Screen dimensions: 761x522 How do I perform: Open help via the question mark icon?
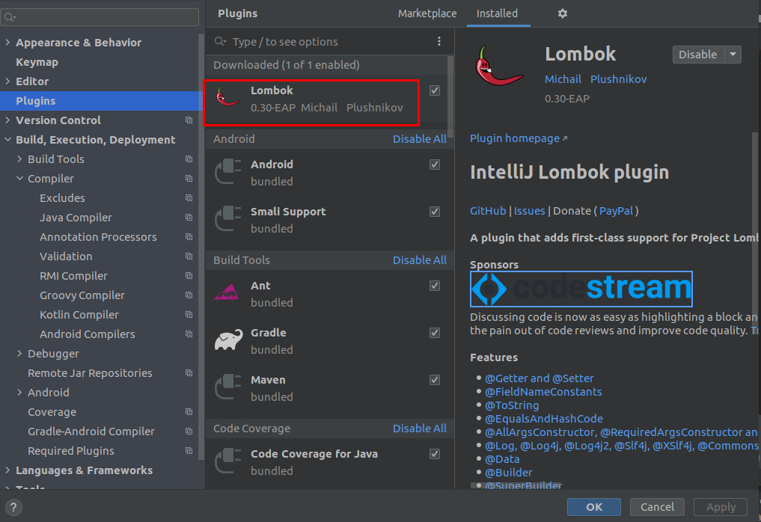[x=13, y=507]
